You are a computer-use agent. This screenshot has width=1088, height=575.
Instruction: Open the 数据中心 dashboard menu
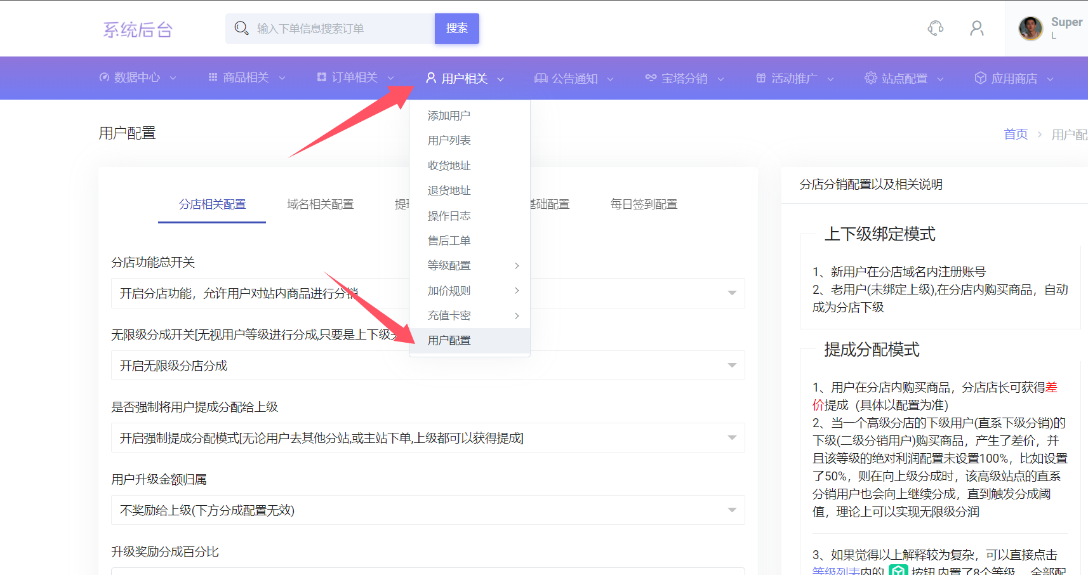[137, 77]
